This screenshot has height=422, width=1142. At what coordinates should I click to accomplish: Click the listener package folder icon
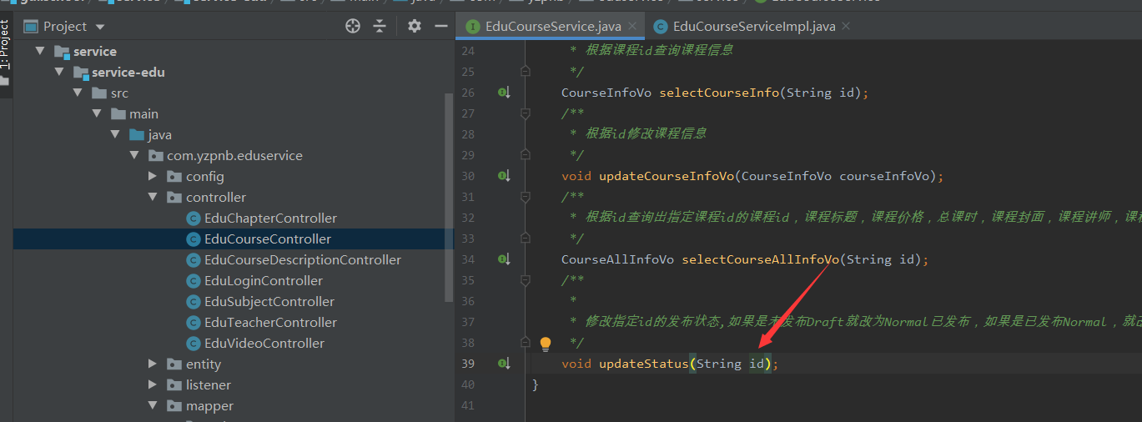click(174, 385)
